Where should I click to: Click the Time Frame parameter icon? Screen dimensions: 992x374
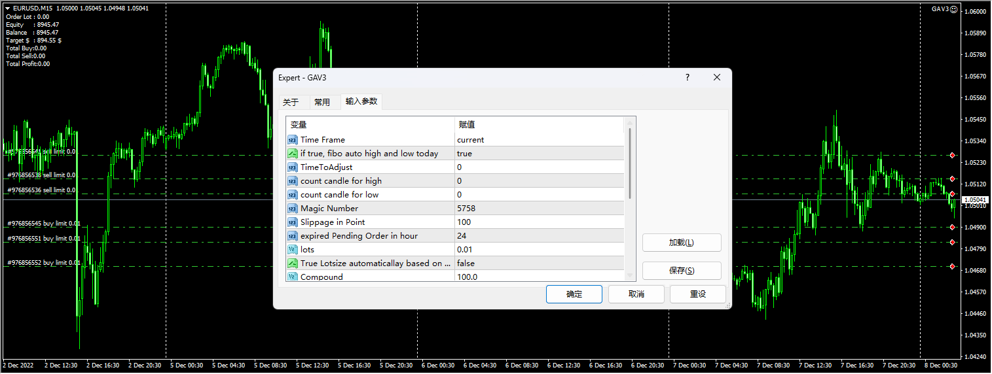click(x=293, y=140)
